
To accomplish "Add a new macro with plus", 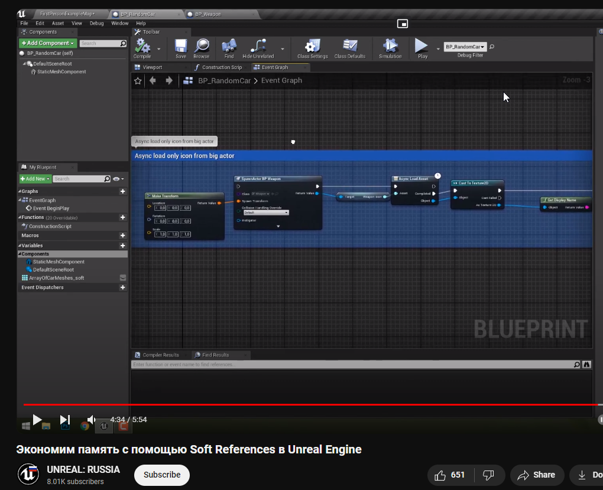I will 123,236.
